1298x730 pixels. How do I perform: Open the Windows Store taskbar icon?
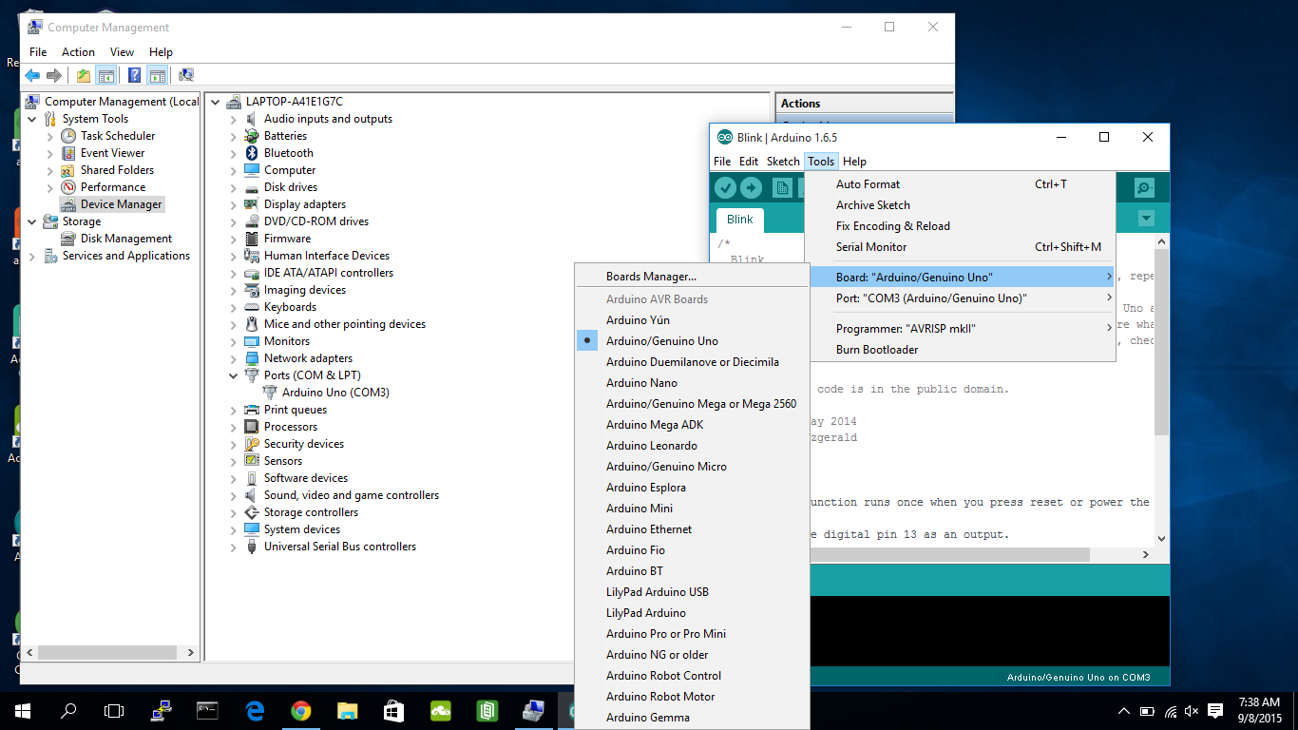[393, 710]
